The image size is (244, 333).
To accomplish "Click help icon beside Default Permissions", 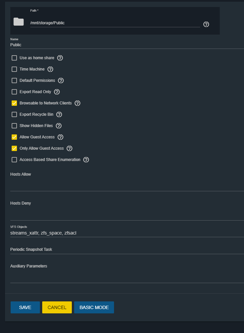I will pos(61,81).
